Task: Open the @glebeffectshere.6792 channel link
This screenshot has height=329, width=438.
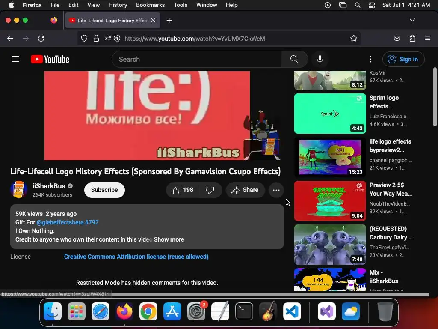Action: click(x=68, y=222)
